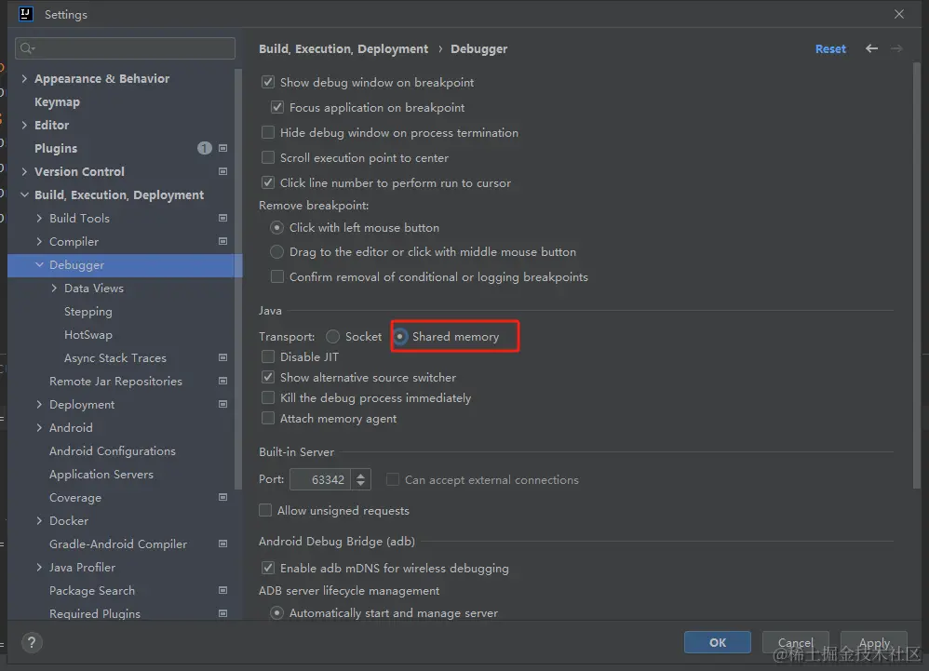Click the OK button

(x=718, y=642)
